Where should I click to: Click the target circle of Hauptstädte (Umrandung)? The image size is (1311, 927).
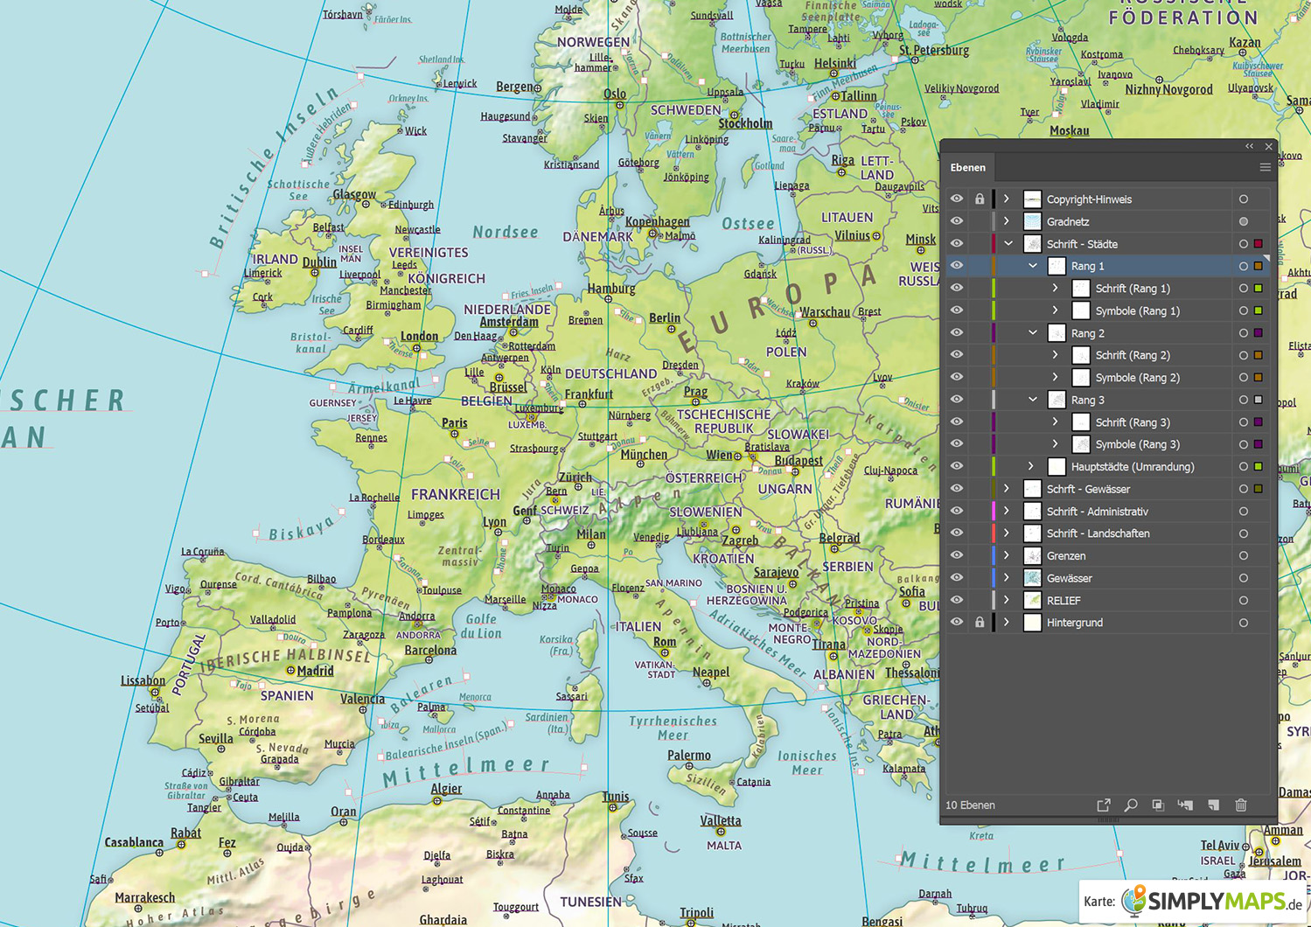click(x=1244, y=467)
